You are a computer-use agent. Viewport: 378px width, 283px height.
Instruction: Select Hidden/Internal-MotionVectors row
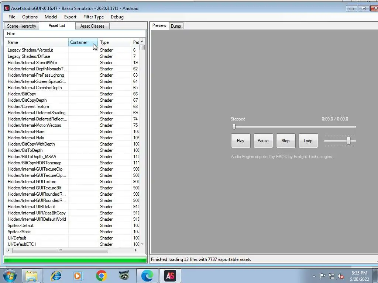click(72, 125)
